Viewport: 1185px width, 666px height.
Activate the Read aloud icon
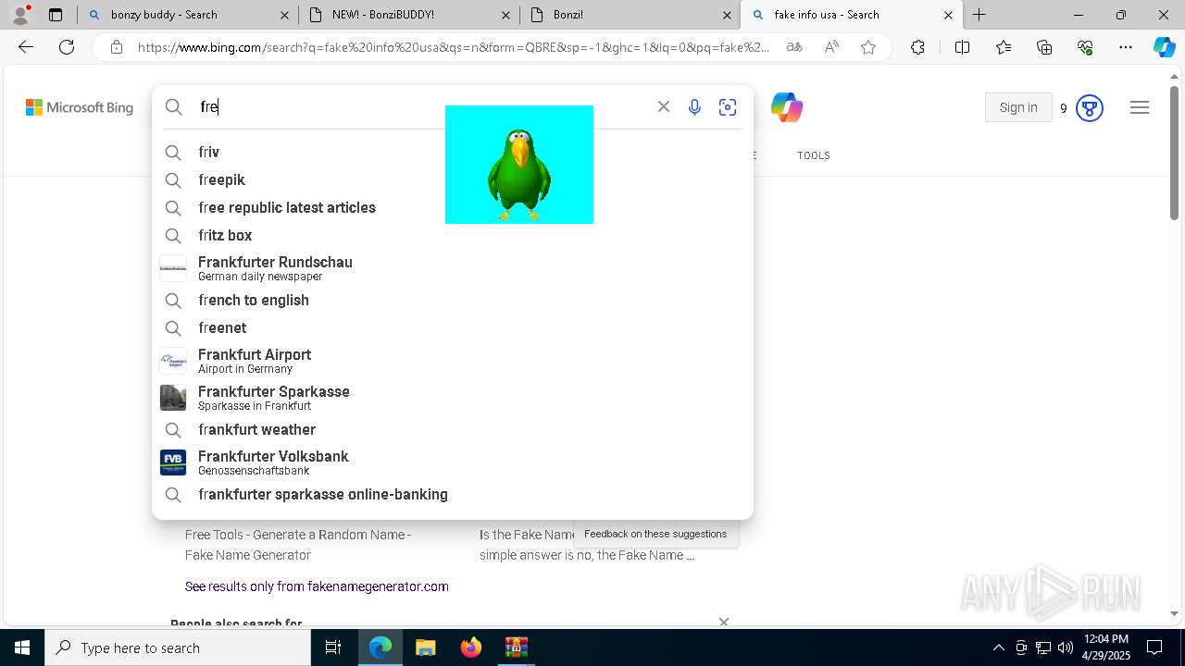[831, 47]
